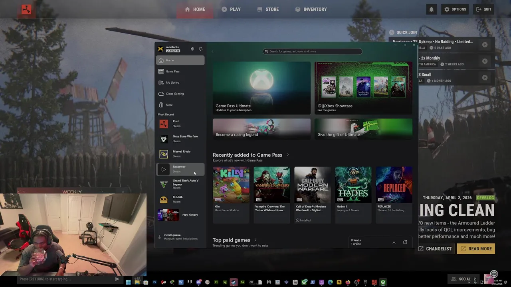Click the R.E.P.O. game icon
The width and height of the screenshot is (511, 287).
(x=163, y=200)
